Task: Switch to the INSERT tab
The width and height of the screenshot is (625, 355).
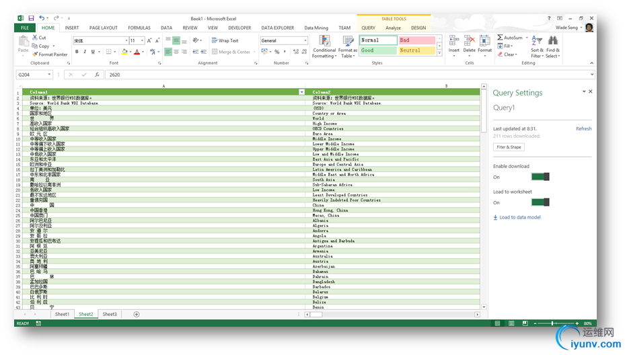Action: 72,28
